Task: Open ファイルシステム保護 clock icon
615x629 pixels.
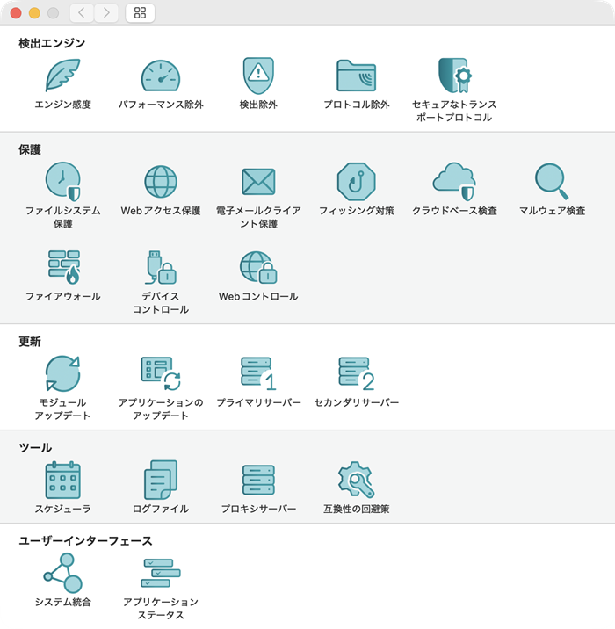Action: coord(63,181)
